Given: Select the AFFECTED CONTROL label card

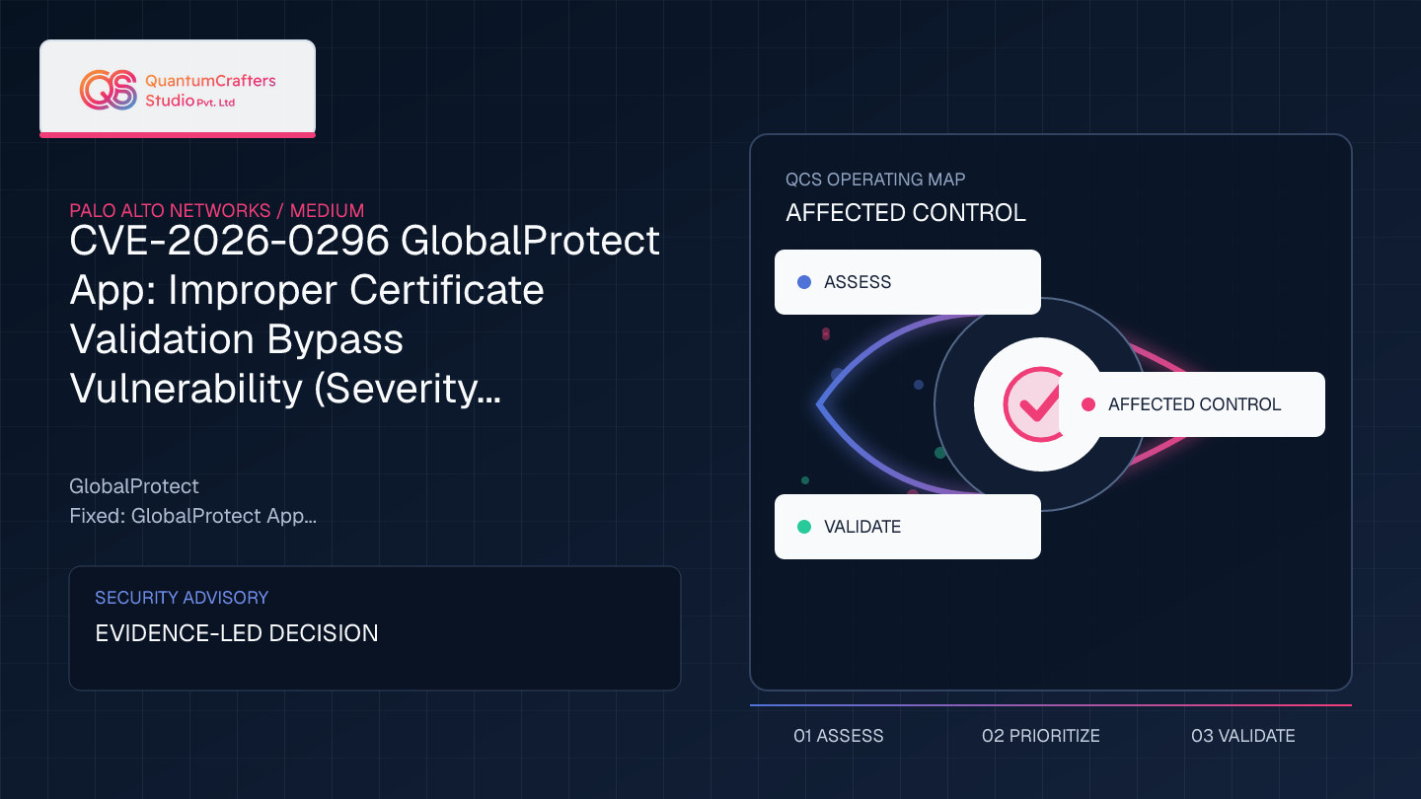Looking at the screenshot, I should point(1192,404).
